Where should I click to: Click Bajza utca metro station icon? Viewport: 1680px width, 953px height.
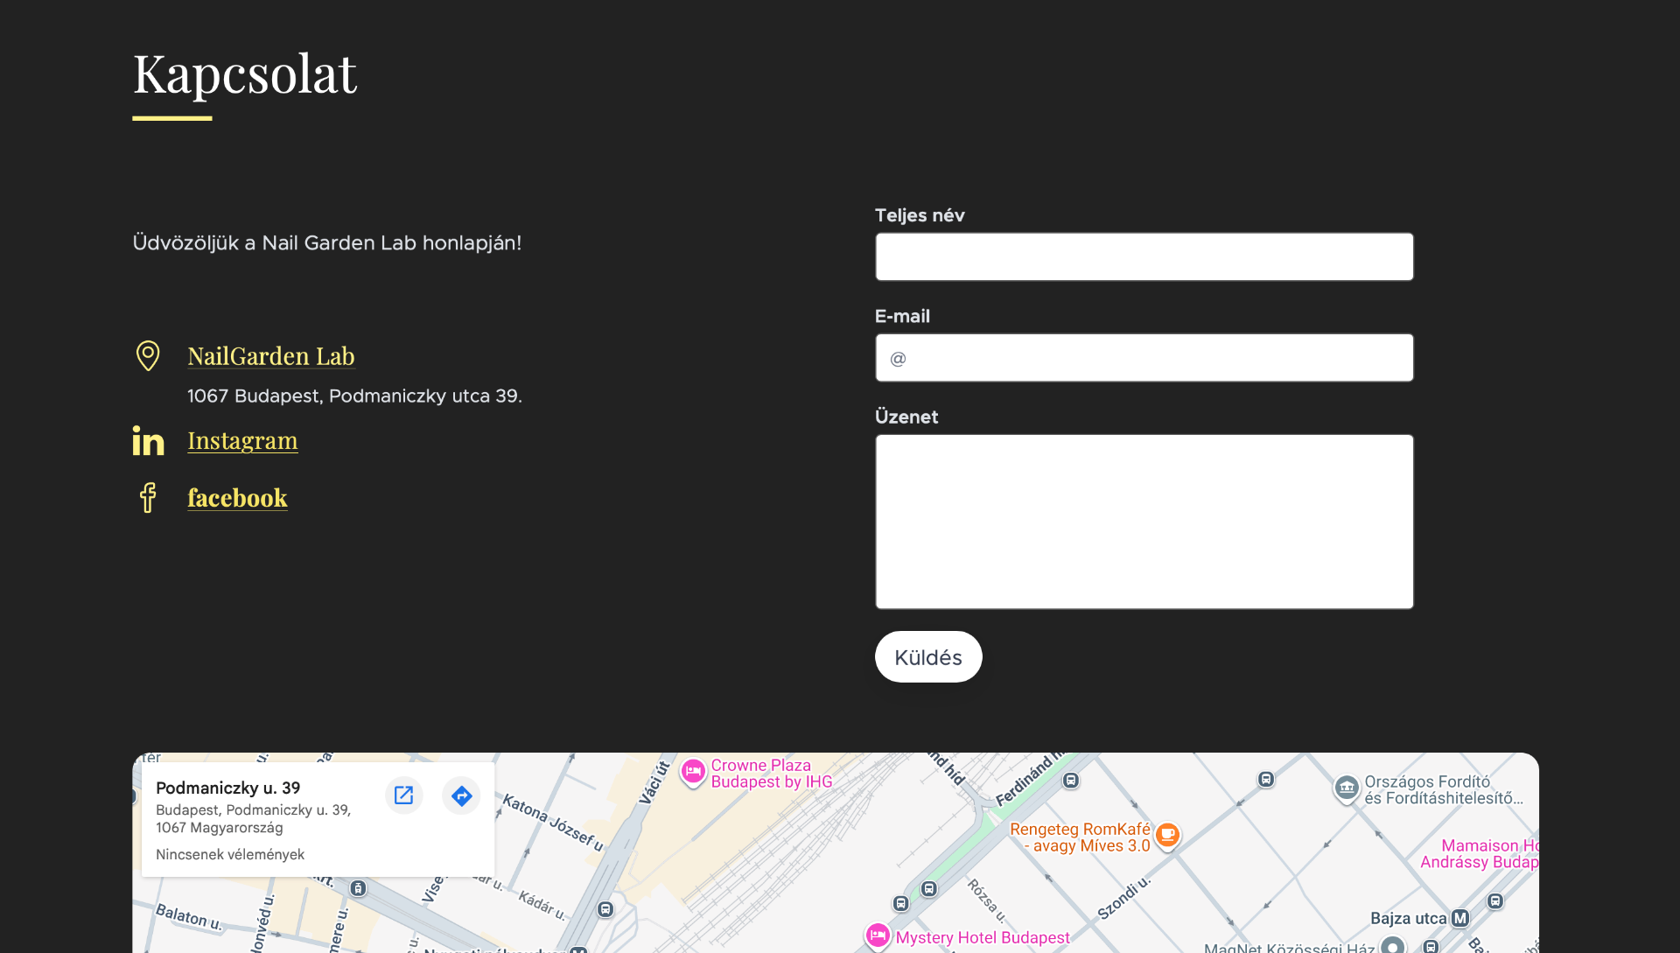[1459, 918]
